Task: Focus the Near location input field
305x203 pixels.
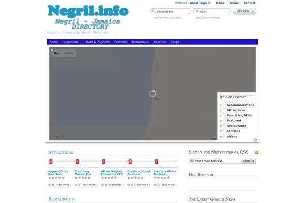Action: [212, 11]
